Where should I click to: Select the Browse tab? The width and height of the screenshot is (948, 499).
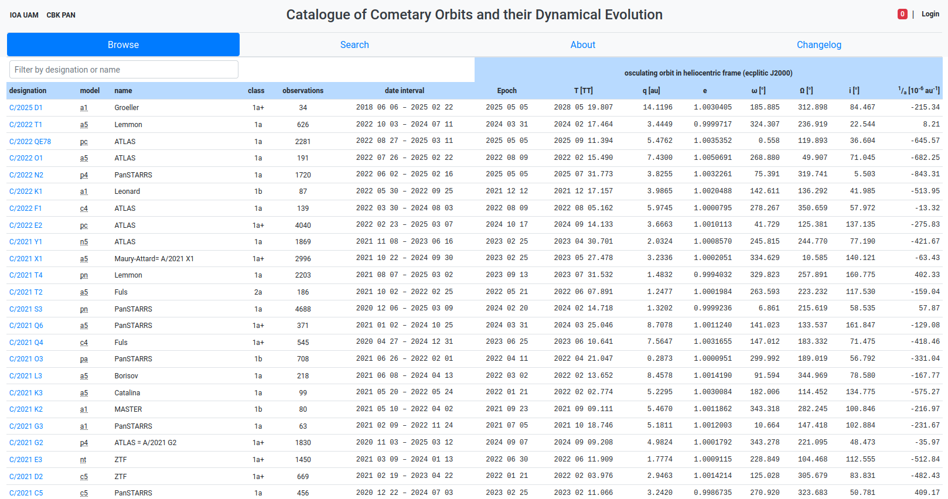pyautogui.click(x=123, y=45)
